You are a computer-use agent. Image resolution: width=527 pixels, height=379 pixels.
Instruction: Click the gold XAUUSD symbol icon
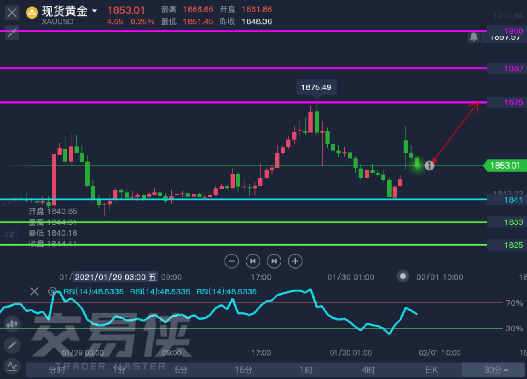pyautogui.click(x=32, y=13)
